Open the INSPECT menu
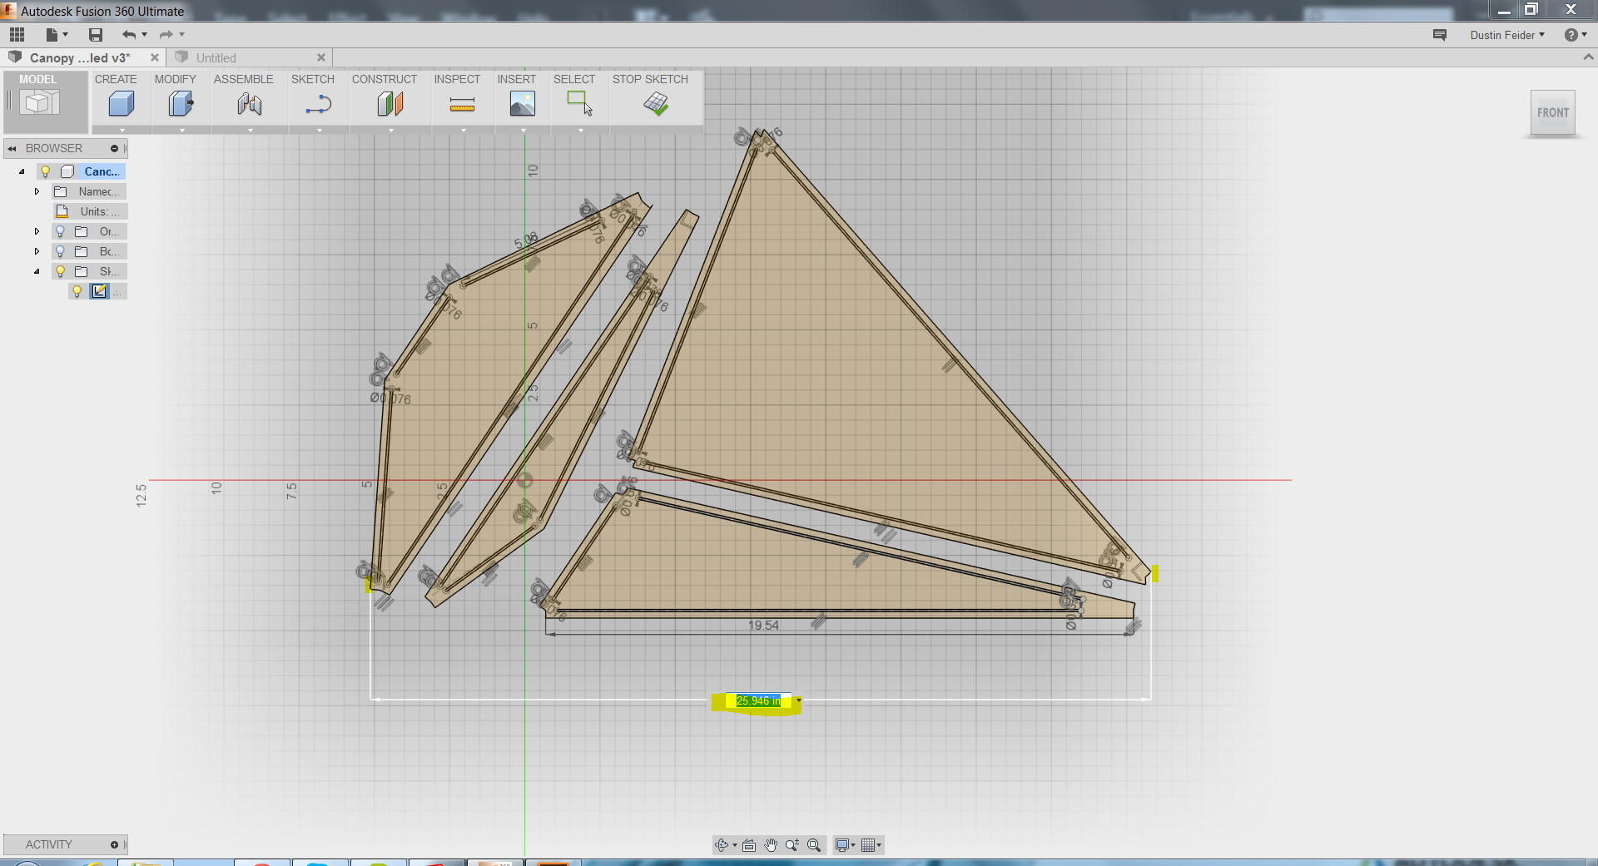 click(457, 79)
